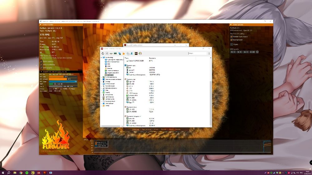Open File Explorer from taskbar
Image resolution: width=312 pixels, height=175 pixels.
(15, 173)
